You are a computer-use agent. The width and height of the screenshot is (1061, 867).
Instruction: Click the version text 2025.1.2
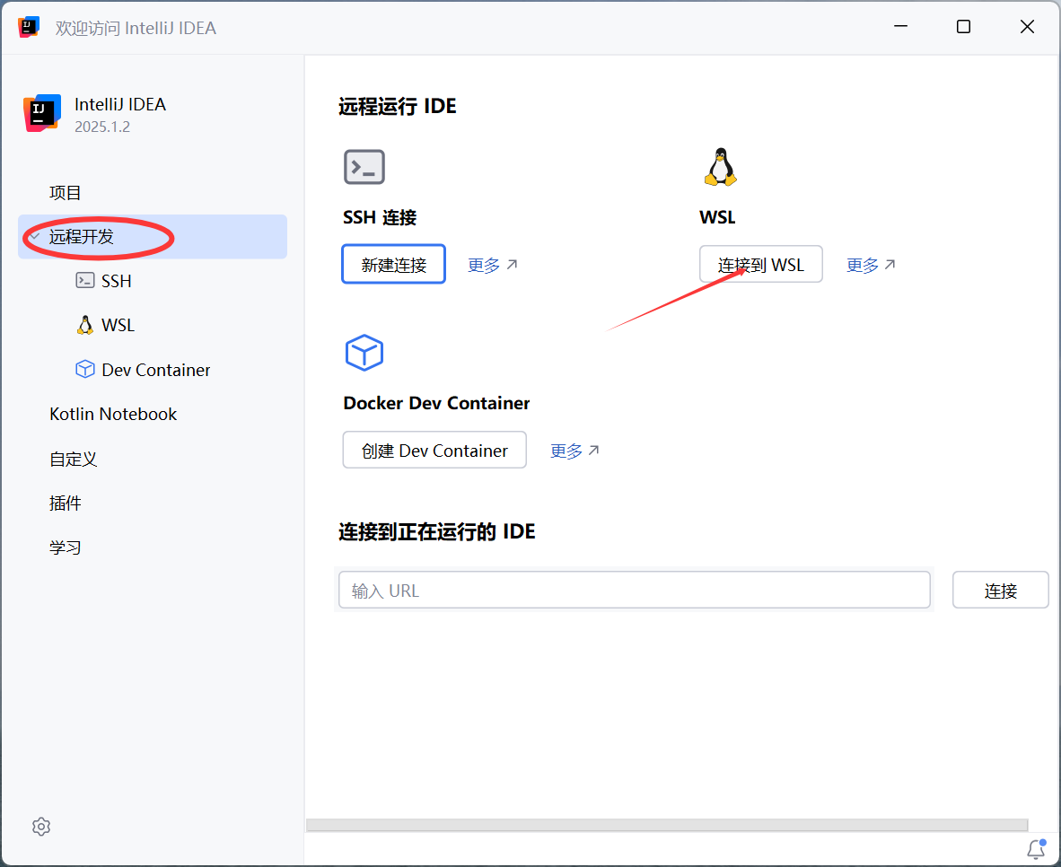tap(102, 127)
